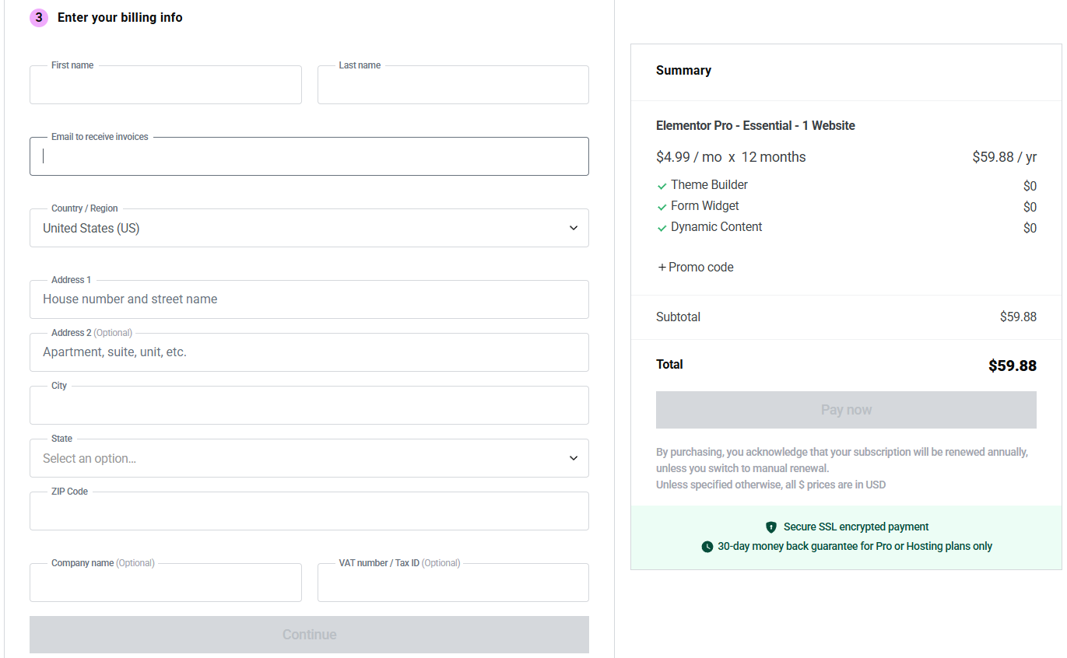The height and width of the screenshot is (658, 1067).
Task: Click the 'Elementor Pro - Essential - 1 Website' text
Action: [756, 125]
